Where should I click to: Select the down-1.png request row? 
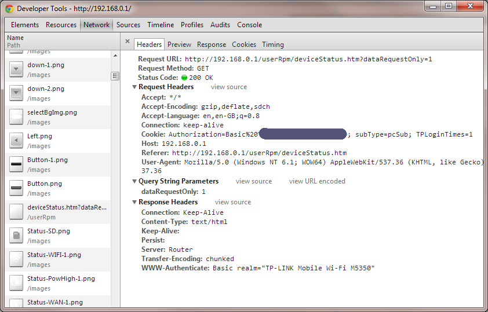(x=58, y=69)
